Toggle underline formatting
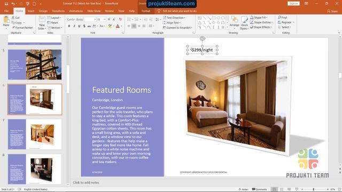The width and height of the screenshot is (342, 192). pyautogui.click(x=79, y=26)
